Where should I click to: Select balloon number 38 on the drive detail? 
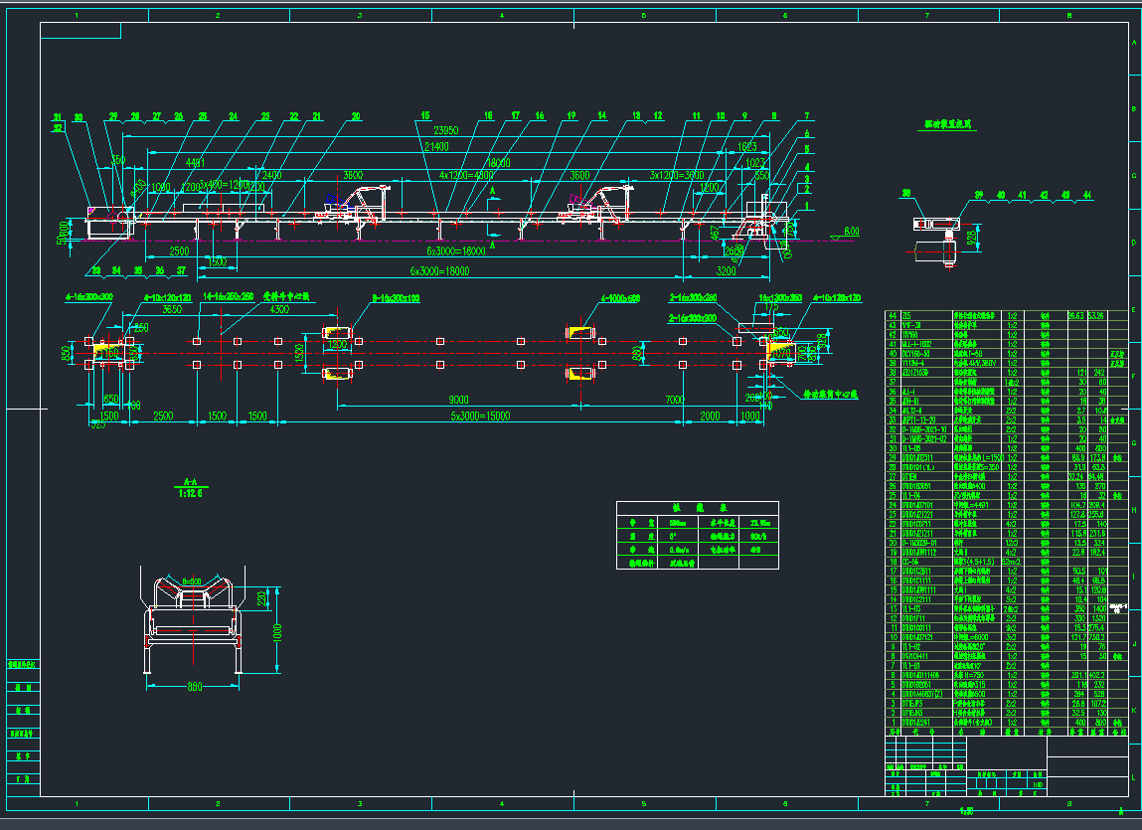point(906,194)
